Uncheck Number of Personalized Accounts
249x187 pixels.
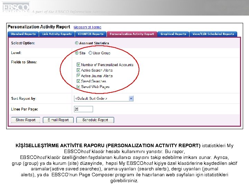pos(78,64)
